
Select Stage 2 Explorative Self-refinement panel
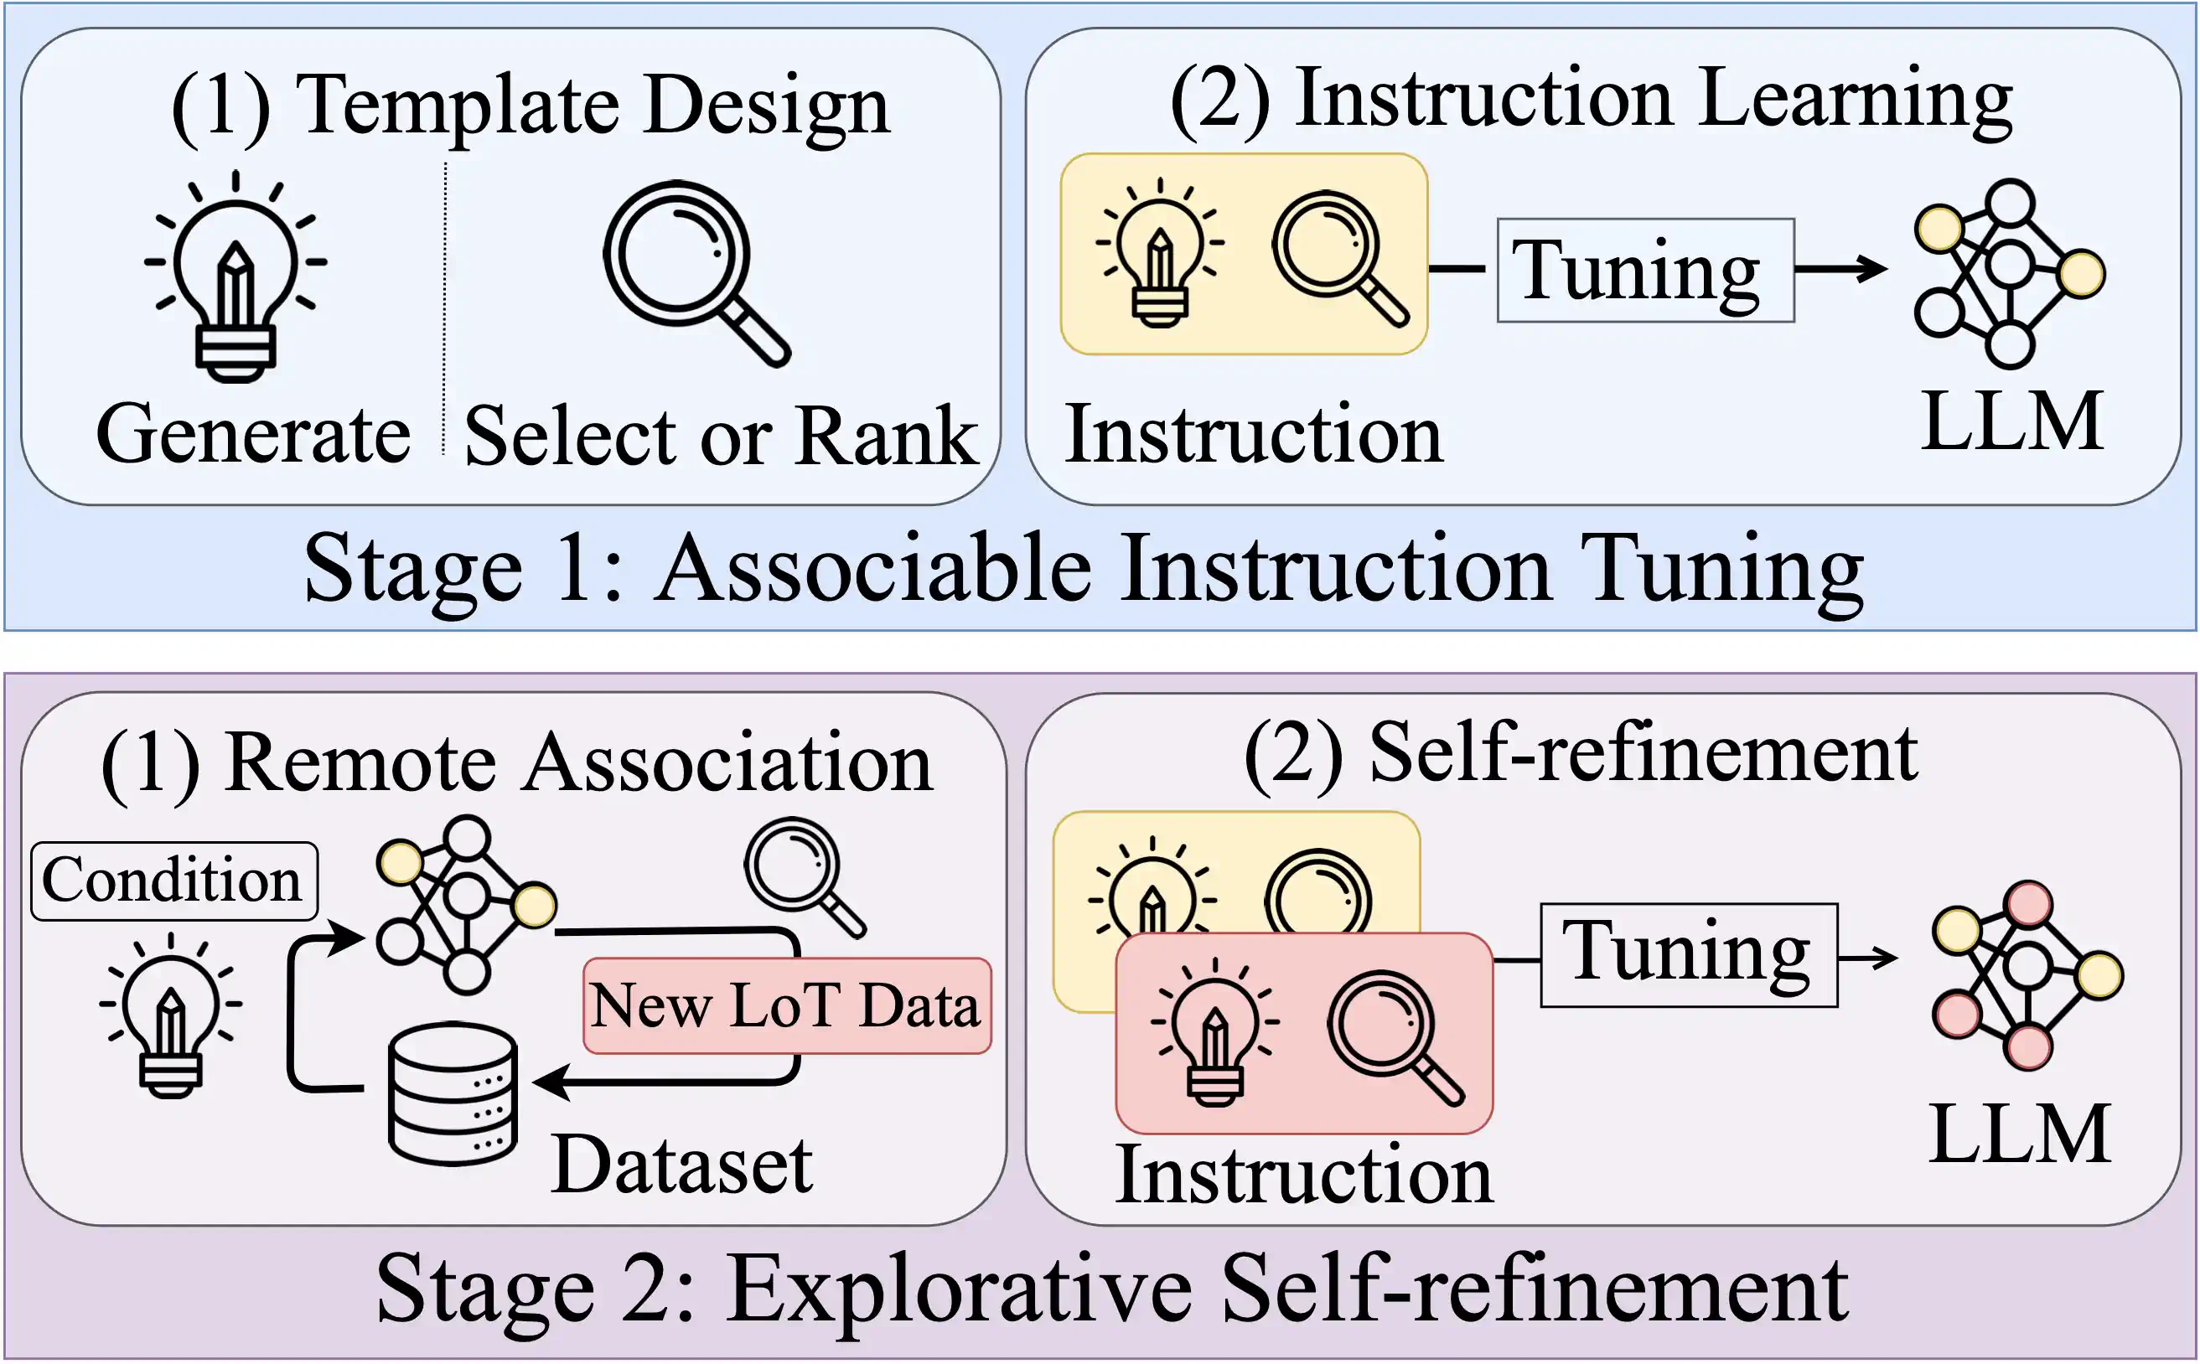[x=1100, y=1021]
